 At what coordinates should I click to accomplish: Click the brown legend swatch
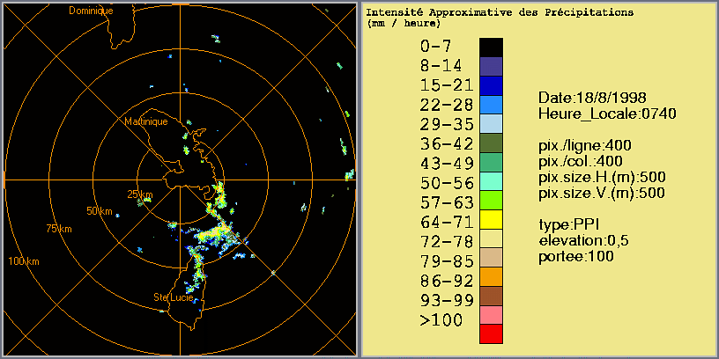pyautogui.click(x=491, y=297)
